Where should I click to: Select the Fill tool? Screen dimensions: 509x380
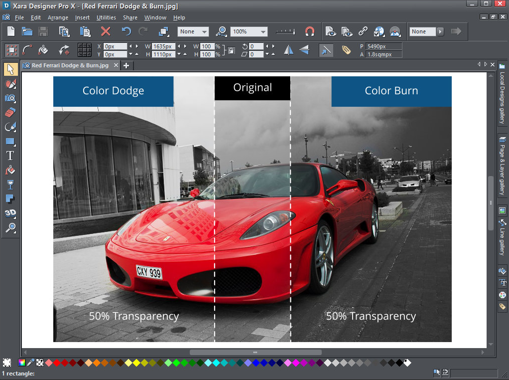coord(10,170)
